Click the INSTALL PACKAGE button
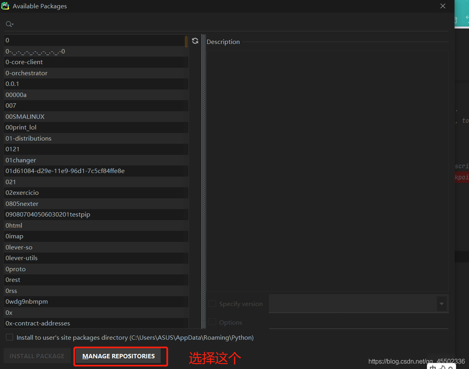Screen dimensions: 469x369 [37, 356]
